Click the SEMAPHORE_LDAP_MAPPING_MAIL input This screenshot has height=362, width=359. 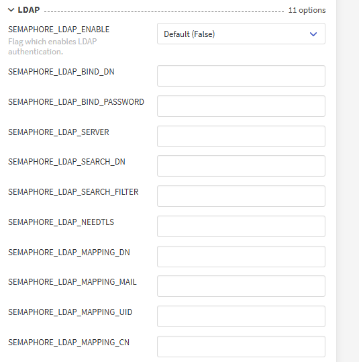point(241,286)
